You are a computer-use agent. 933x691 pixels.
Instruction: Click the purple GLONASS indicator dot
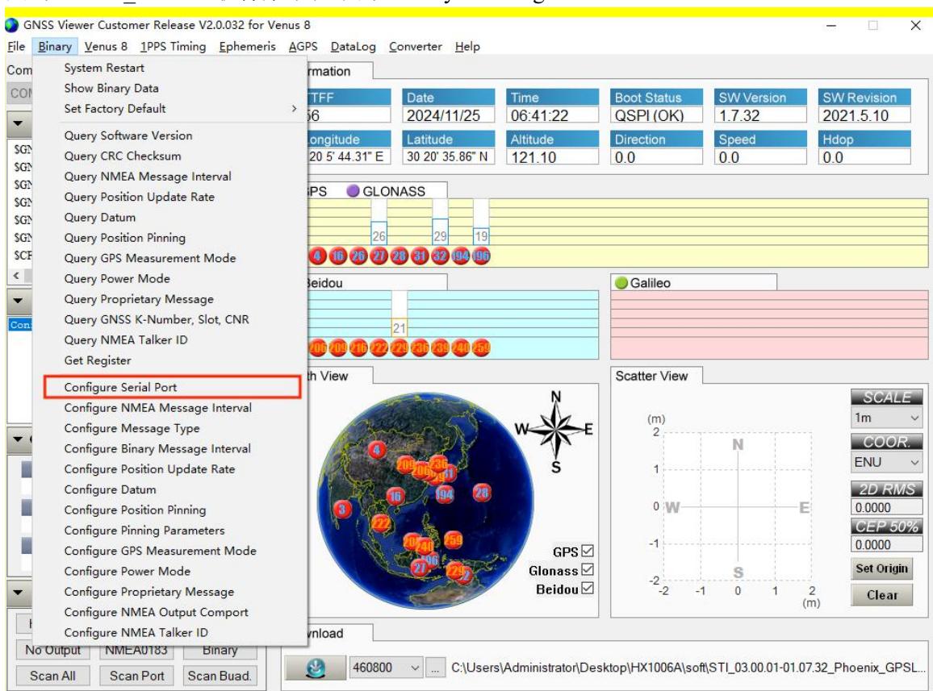(353, 191)
